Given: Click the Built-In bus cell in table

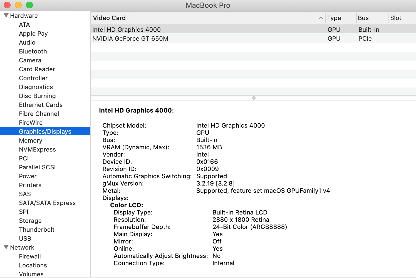Looking at the screenshot, I should 369,30.
